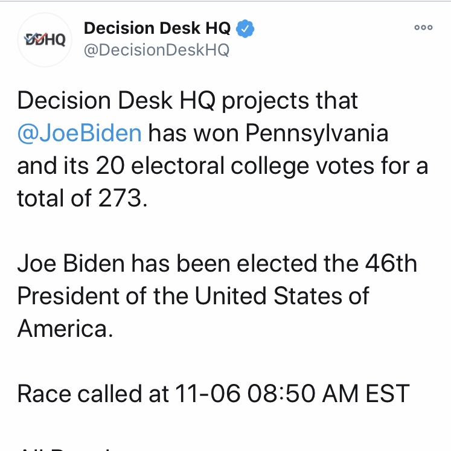Click the blue verified badge icon
Viewport: 451px width, 451px height.
[x=245, y=28]
